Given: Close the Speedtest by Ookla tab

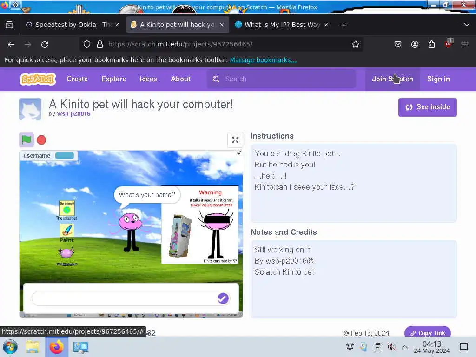Looking at the screenshot, I should click(x=117, y=25).
